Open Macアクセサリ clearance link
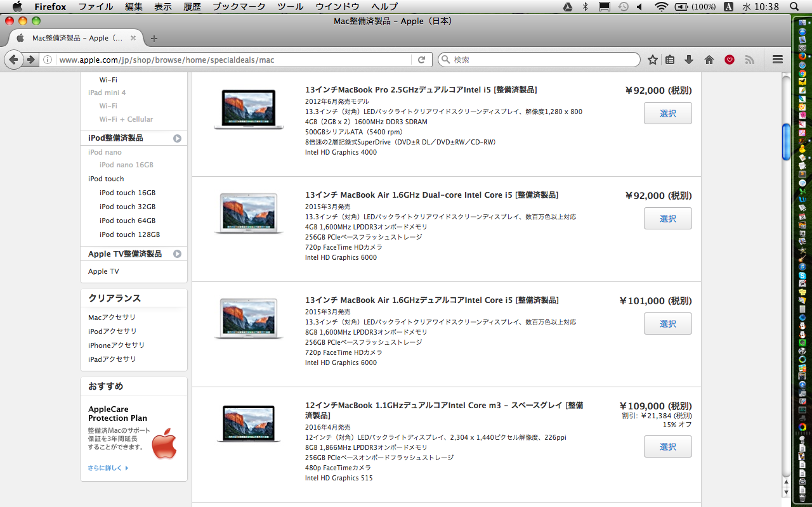812x507 pixels. coord(112,318)
